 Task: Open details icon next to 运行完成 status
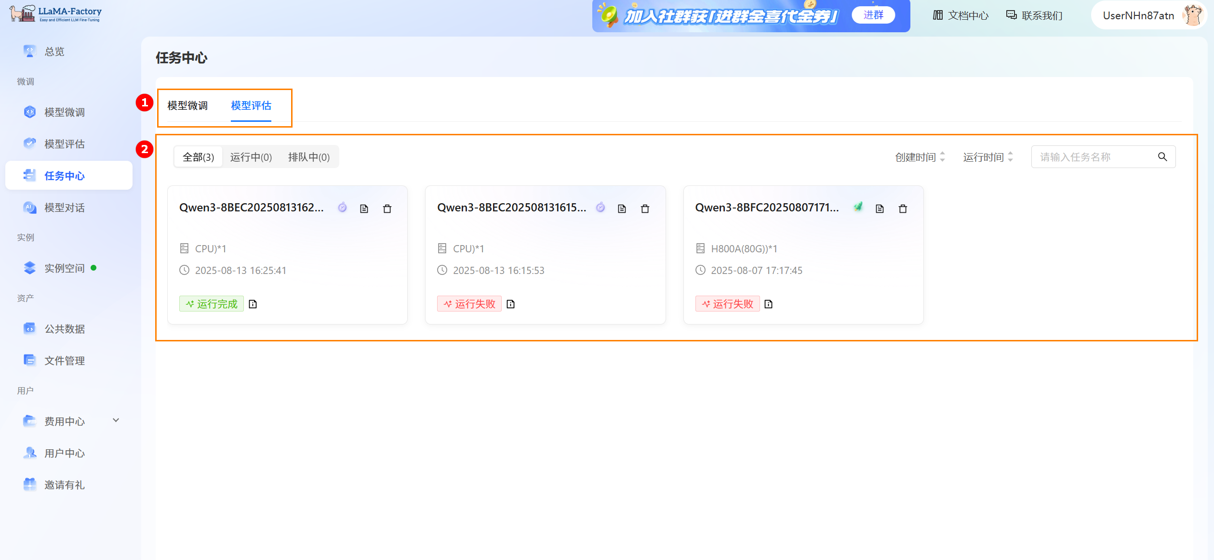click(253, 304)
